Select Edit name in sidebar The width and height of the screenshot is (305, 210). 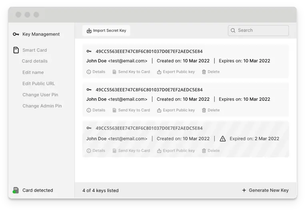coord(33,73)
